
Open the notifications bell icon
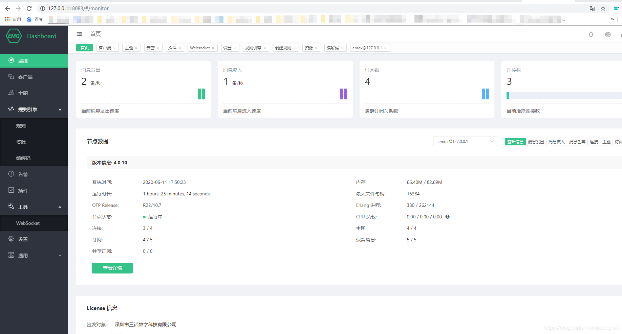point(591,34)
